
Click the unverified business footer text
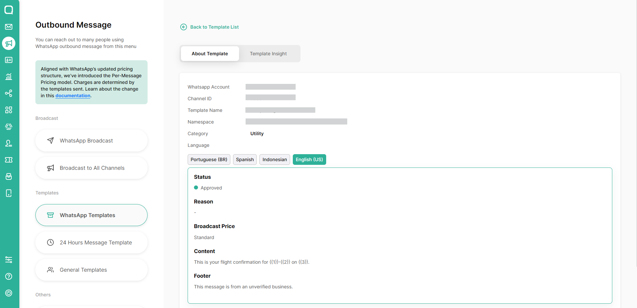243,287
